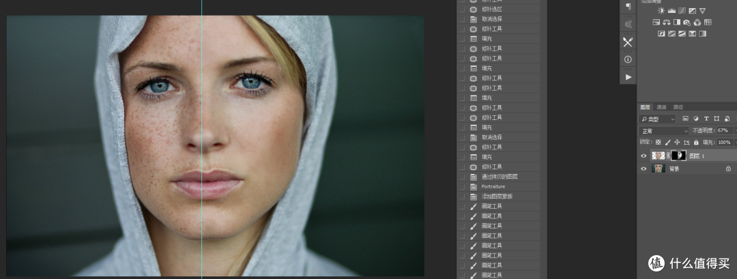Select the 添加图层蒙版 history state
Image resolution: width=737 pixels, height=279 pixels.
click(499, 196)
